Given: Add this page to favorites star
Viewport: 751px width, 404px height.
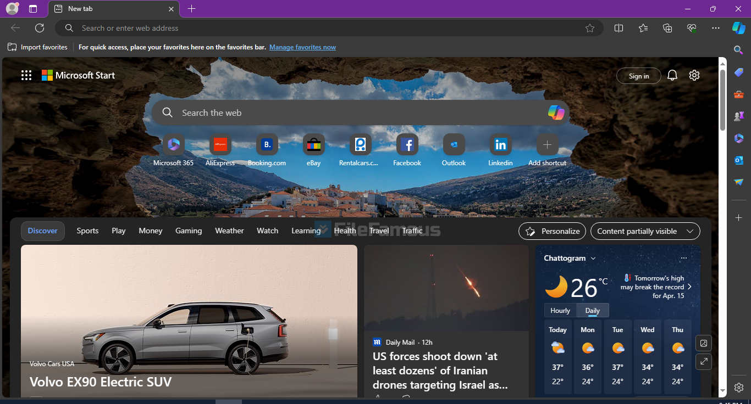Looking at the screenshot, I should tap(590, 28).
